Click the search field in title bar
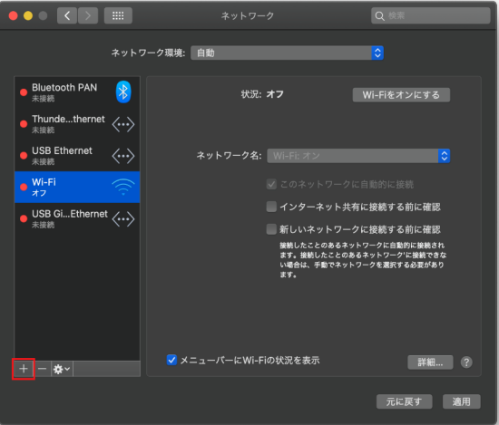 point(431,15)
